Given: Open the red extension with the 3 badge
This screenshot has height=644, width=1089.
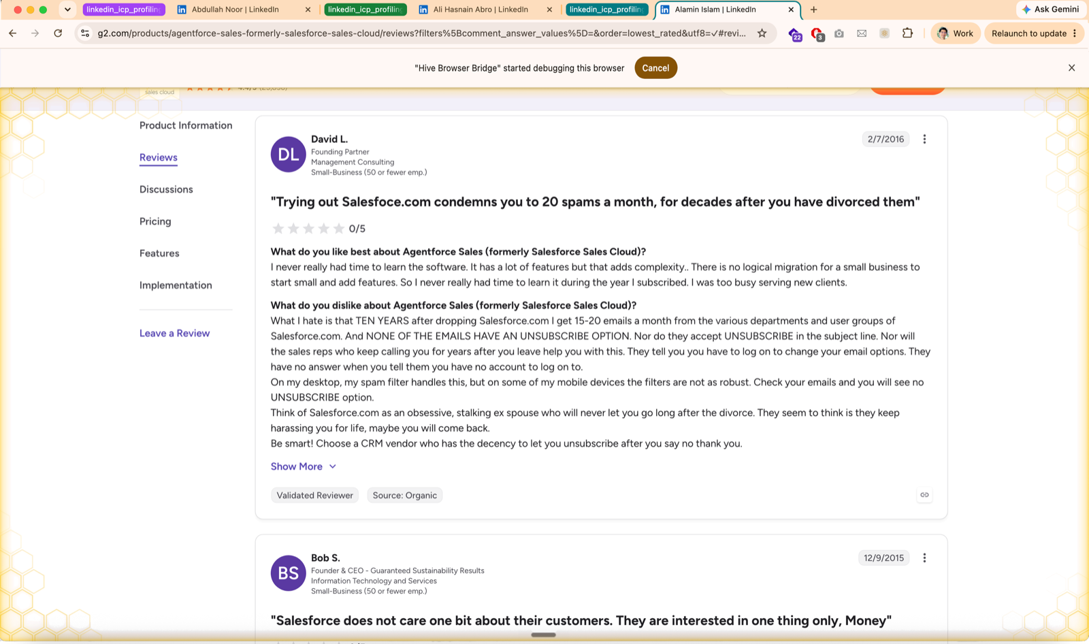Looking at the screenshot, I should click(x=817, y=34).
